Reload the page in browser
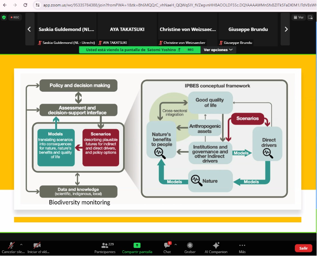This screenshot has width=317, height=256. pos(25,5)
